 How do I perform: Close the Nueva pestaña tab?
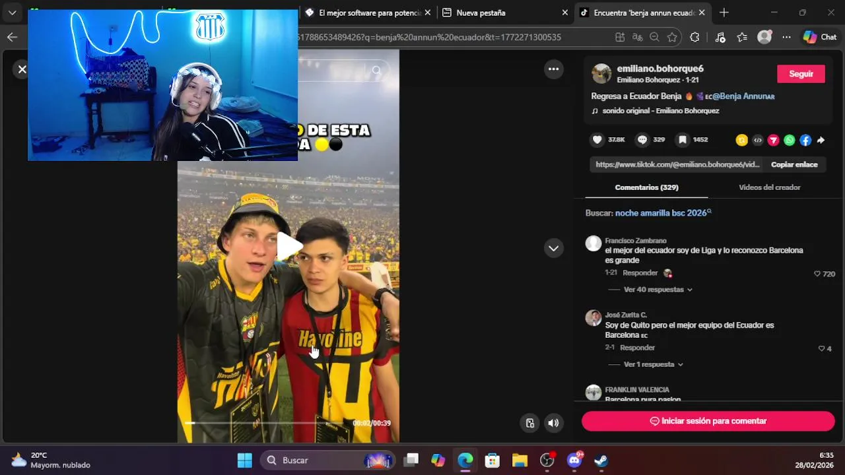point(564,13)
